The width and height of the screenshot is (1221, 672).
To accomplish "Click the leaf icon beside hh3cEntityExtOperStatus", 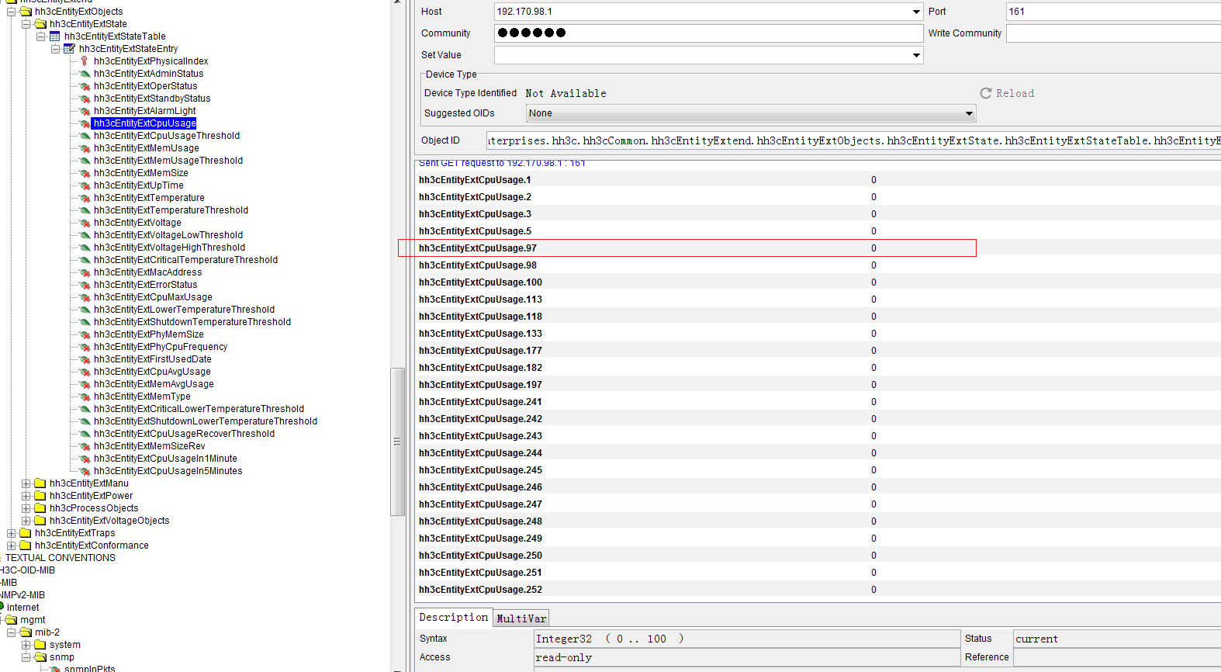I will point(85,86).
